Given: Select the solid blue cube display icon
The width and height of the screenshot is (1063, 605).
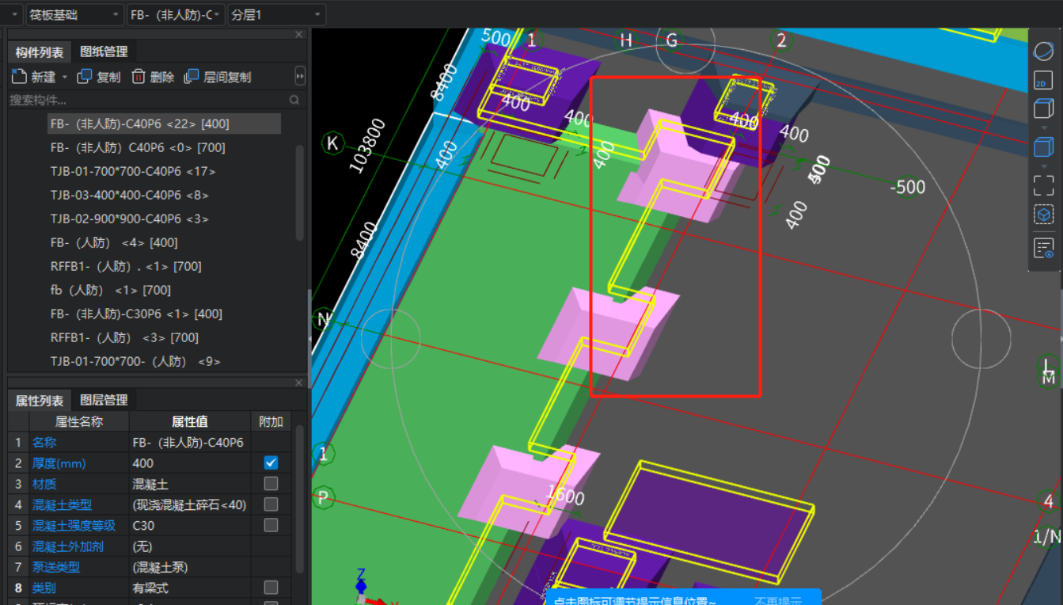Looking at the screenshot, I should (x=1043, y=146).
